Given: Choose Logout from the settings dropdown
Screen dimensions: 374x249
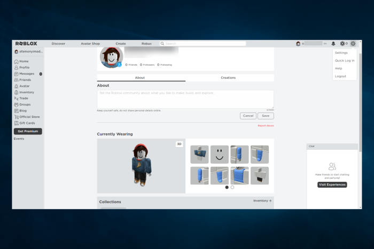Looking at the screenshot, I should (340, 76).
